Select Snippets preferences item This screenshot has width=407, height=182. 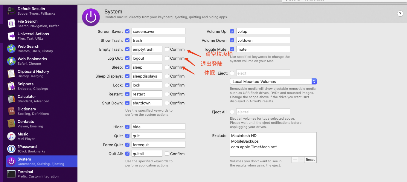tap(42, 86)
